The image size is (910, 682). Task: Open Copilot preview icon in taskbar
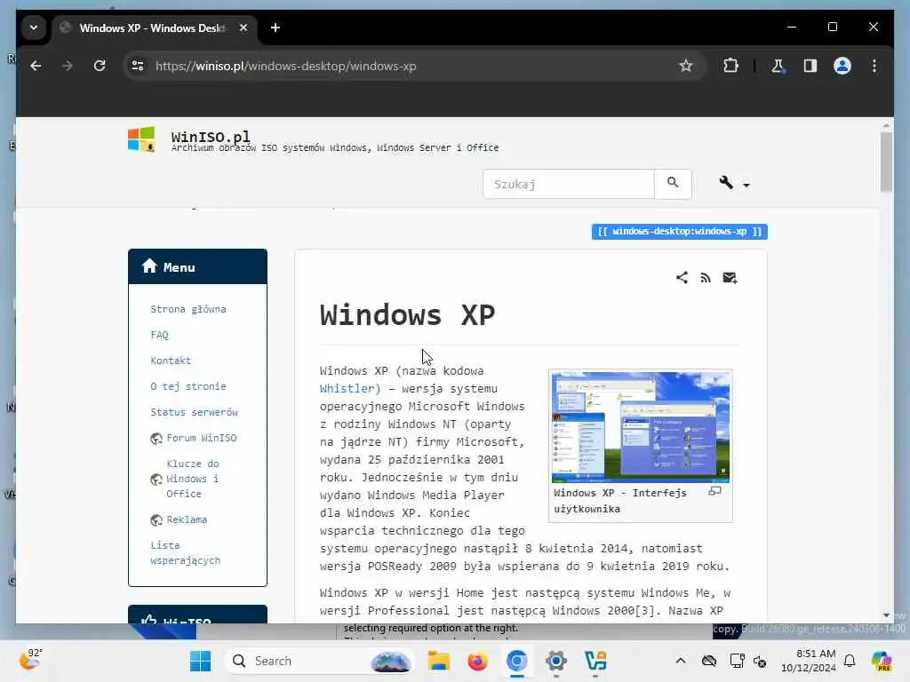pos(882,661)
